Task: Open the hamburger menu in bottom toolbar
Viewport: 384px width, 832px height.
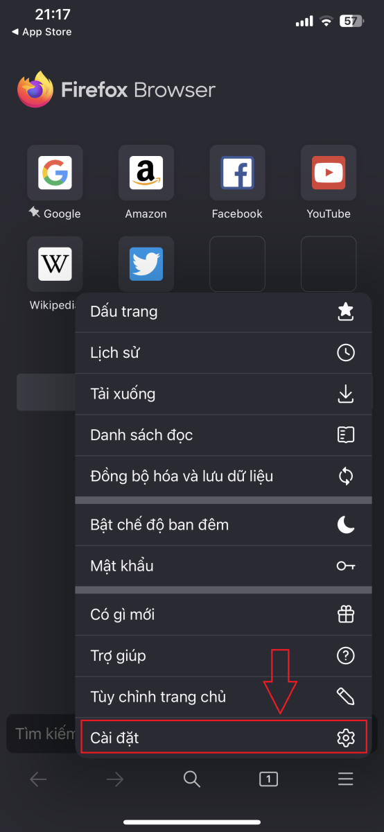Action: click(345, 779)
